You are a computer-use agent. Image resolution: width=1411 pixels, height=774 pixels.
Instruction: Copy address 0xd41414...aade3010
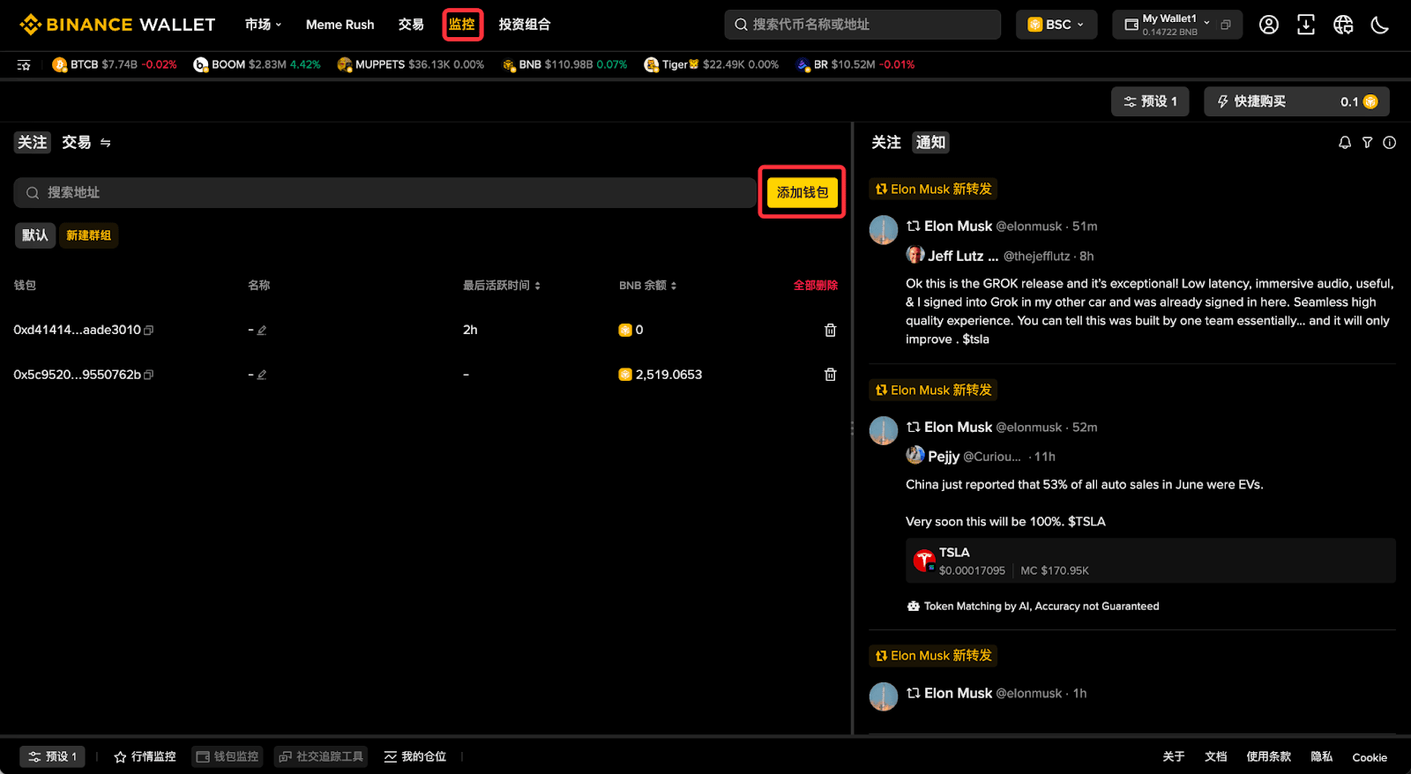point(149,331)
